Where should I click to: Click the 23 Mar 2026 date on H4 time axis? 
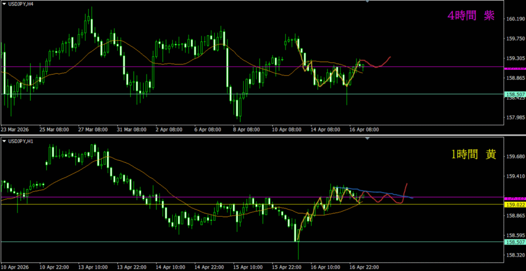[15, 130]
